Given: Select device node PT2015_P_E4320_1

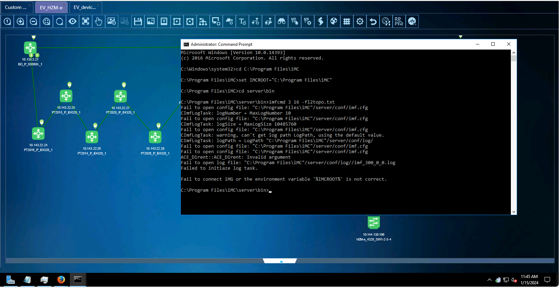Looking at the screenshot, I should tap(66, 96).
